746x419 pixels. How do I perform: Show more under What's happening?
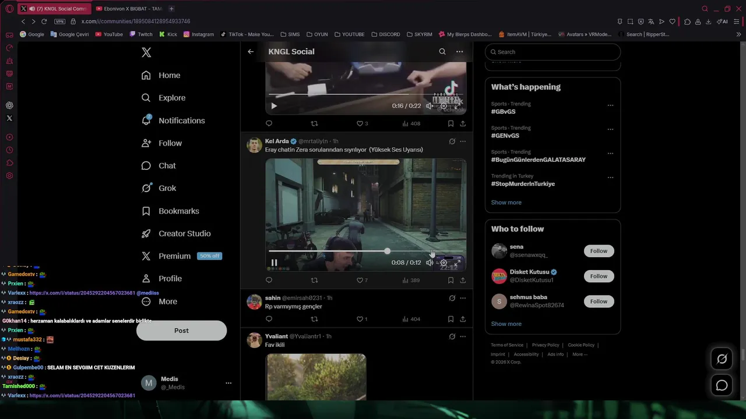(x=506, y=203)
